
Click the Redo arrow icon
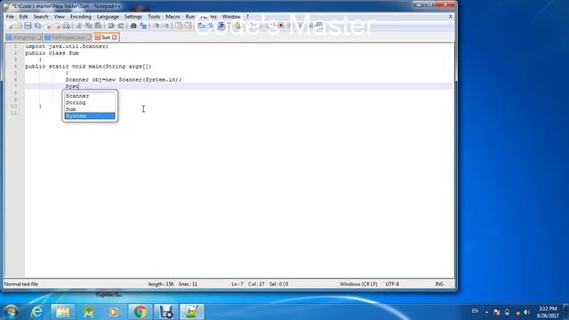point(121,26)
